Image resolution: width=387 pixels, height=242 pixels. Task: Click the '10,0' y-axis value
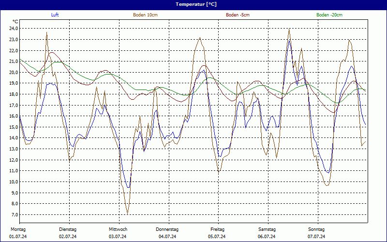14,182
